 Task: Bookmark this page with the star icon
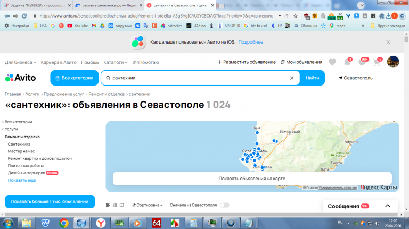pyautogui.click(x=295, y=16)
